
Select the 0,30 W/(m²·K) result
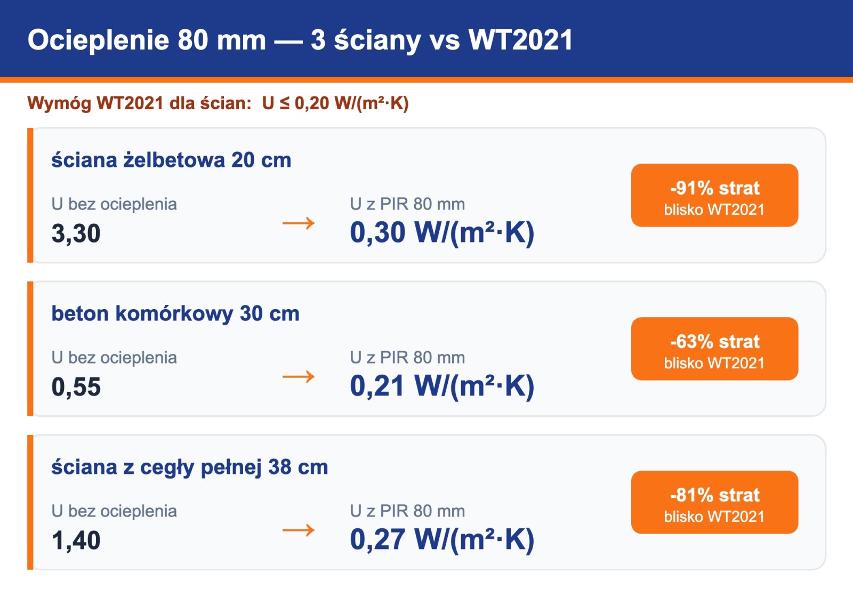click(442, 232)
